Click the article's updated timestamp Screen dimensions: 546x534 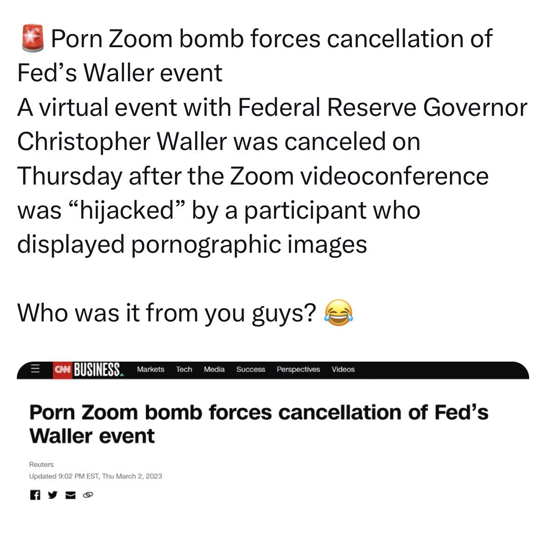click(x=95, y=476)
